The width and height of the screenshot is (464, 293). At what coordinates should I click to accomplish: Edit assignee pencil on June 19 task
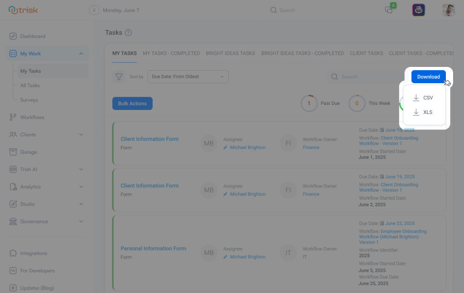pyautogui.click(x=225, y=194)
